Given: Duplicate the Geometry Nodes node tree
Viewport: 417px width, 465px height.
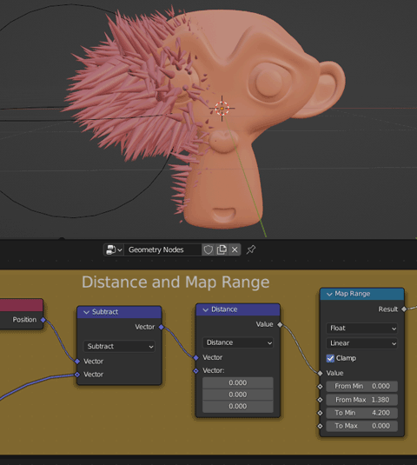Looking at the screenshot, I should (x=222, y=249).
